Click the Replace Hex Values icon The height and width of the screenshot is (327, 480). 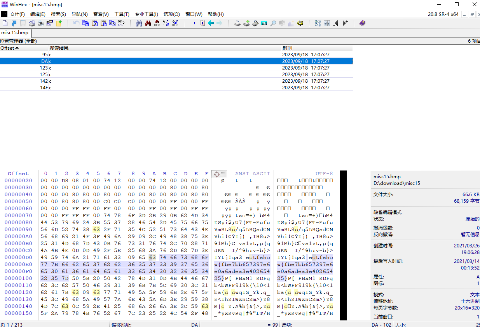click(x=175, y=23)
